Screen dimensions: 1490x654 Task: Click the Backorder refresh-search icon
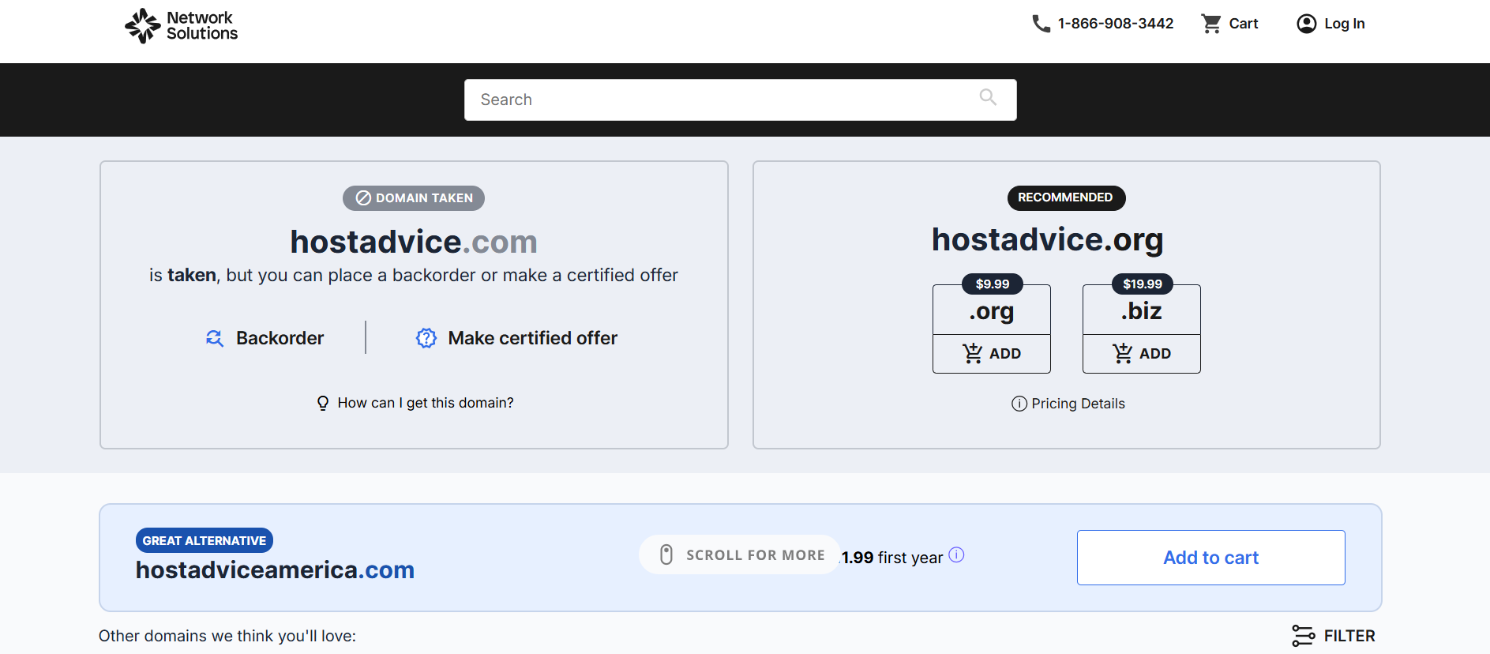pos(215,338)
